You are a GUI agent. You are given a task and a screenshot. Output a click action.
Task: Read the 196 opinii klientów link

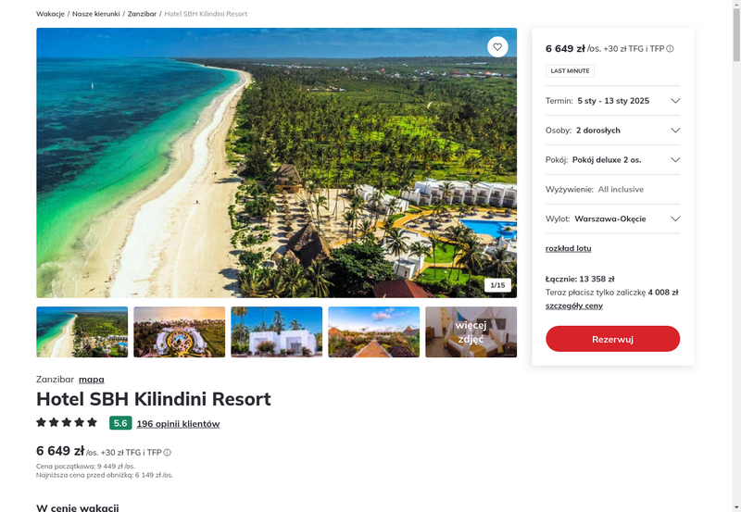(178, 424)
